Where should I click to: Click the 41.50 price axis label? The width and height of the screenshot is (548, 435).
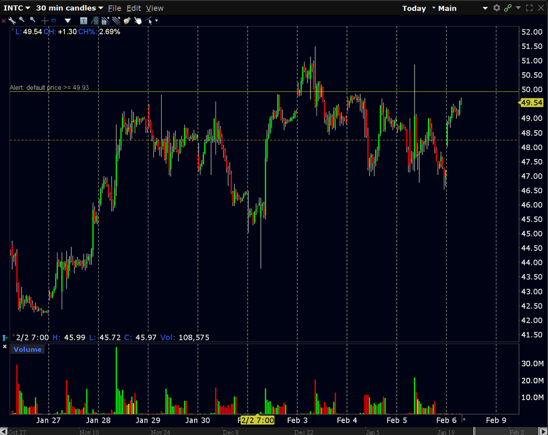tap(532, 335)
